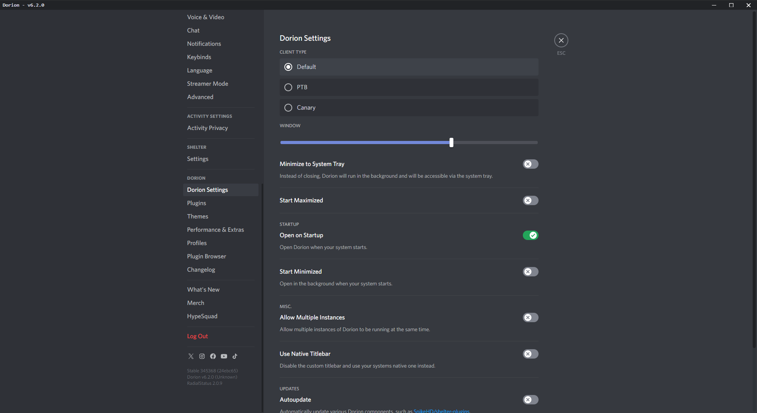Viewport: 757px width, 413px height.
Task: Open the Instagram social link icon
Action: coord(202,356)
